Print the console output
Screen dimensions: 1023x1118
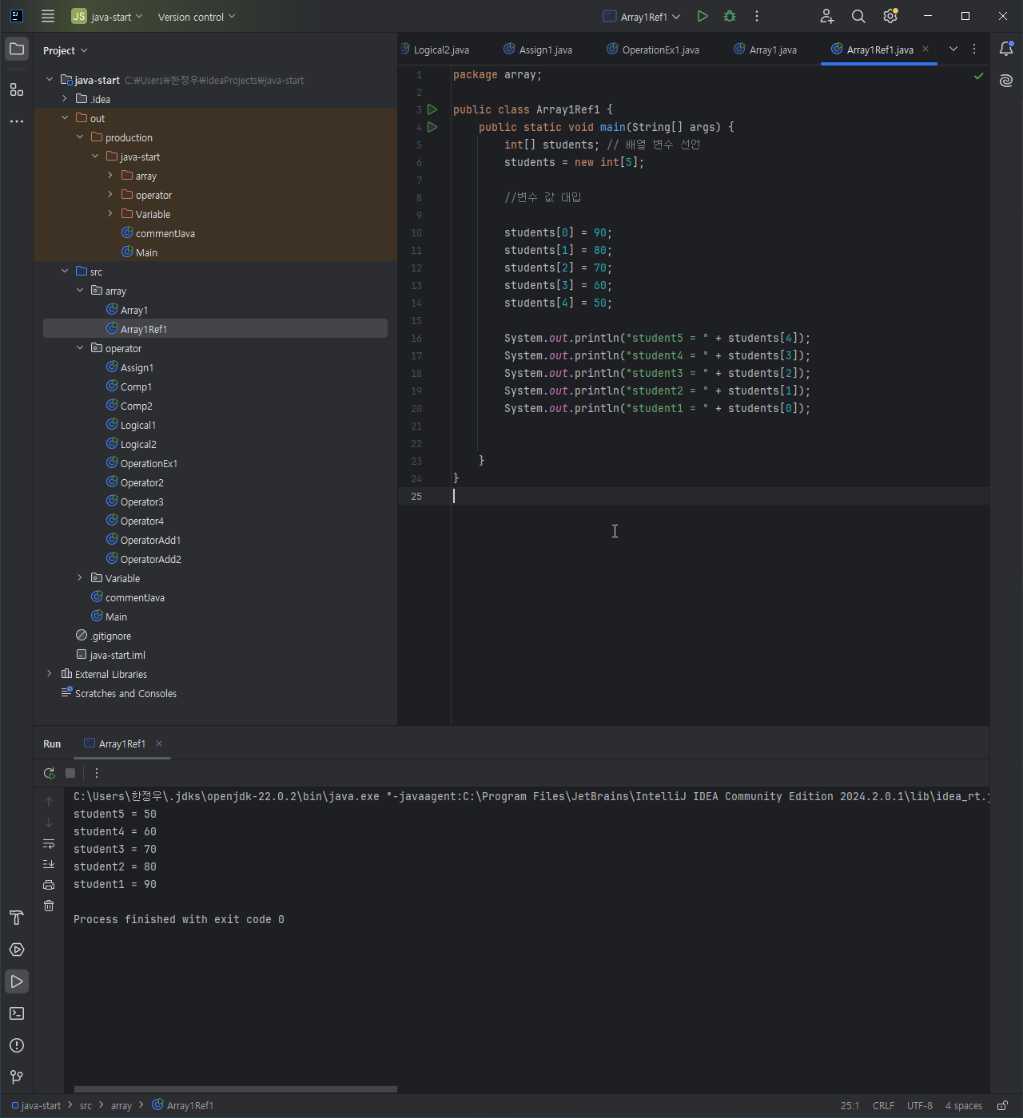[49, 885]
